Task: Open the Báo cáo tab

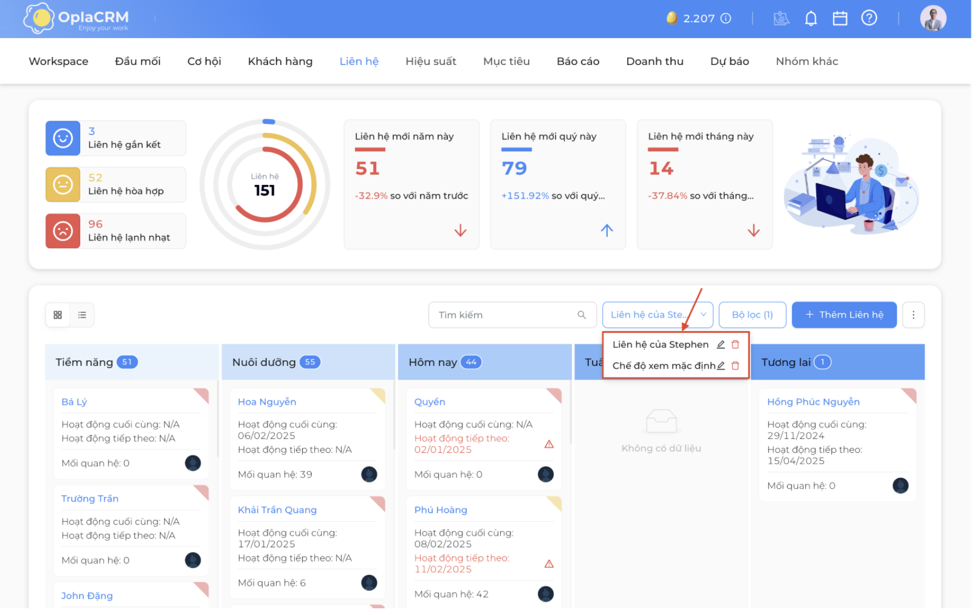Action: click(578, 61)
